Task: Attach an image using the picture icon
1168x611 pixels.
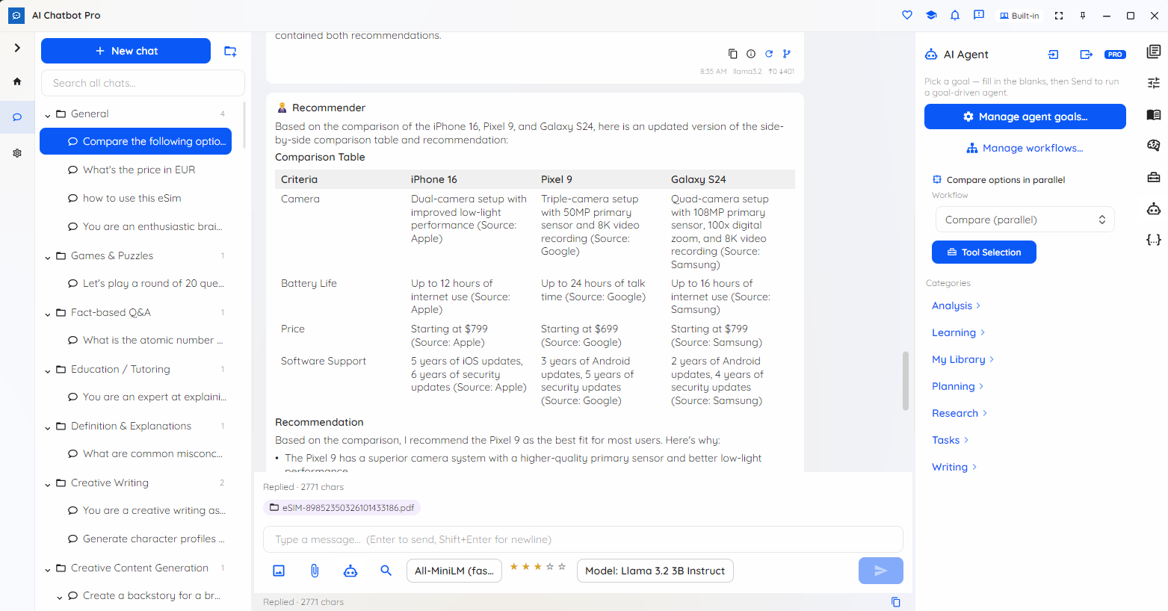Action: click(279, 571)
